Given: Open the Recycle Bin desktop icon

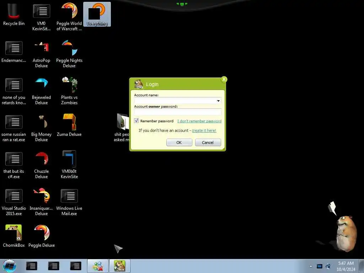Looking at the screenshot, I should pos(14,14).
